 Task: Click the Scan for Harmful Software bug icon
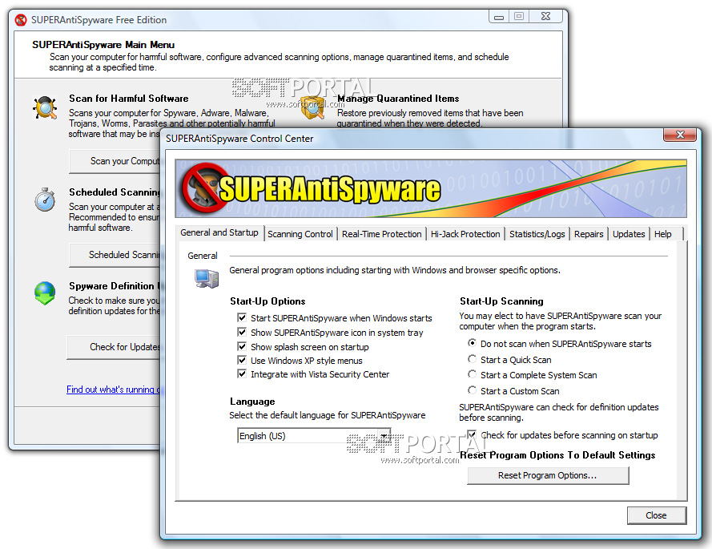(x=45, y=107)
